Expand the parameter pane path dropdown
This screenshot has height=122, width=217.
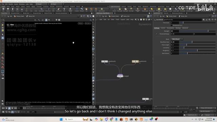tap(210, 16)
